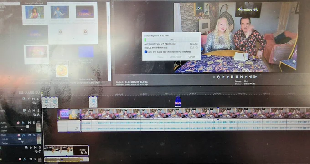Select the yellow circle media thumbnail
This screenshot has height=164, width=310.
point(62,71)
